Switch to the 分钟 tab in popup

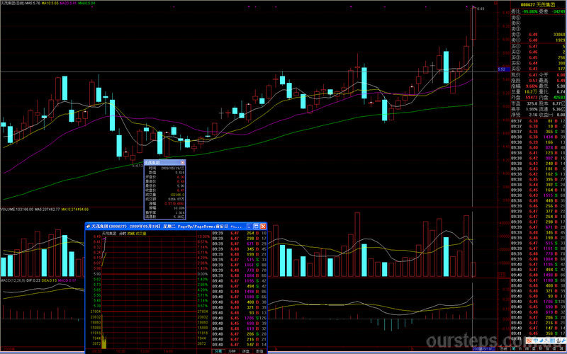[232, 350]
